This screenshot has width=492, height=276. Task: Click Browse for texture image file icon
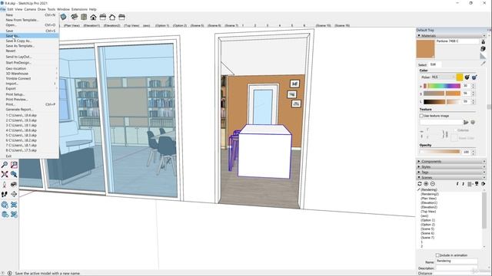(466, 123)
